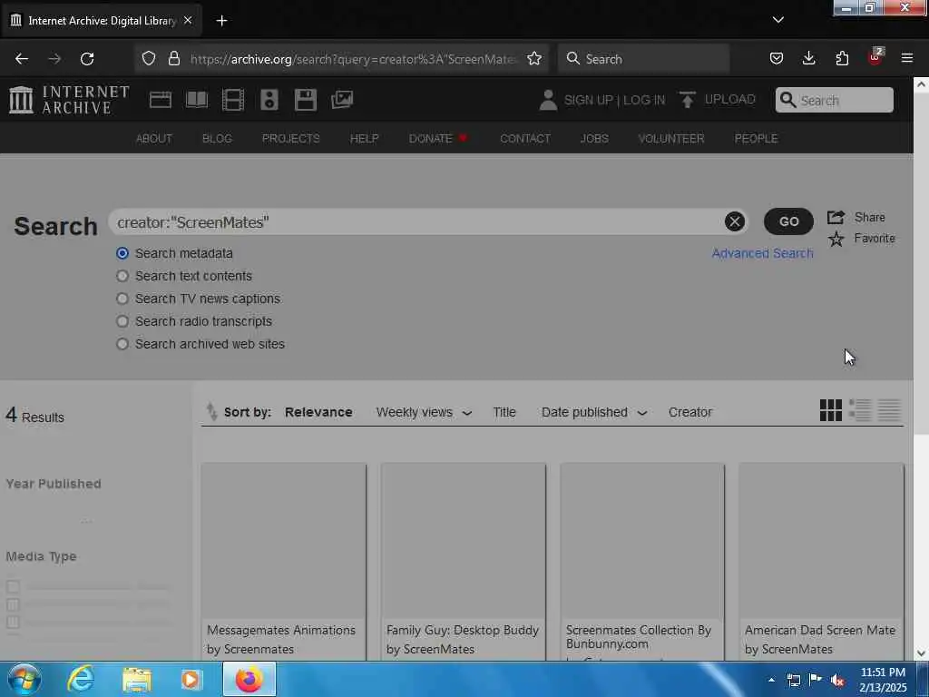The height and width of the screenshot is (697, 929).
Task: Open Firefox downloads panel
Action: [808, 59]
